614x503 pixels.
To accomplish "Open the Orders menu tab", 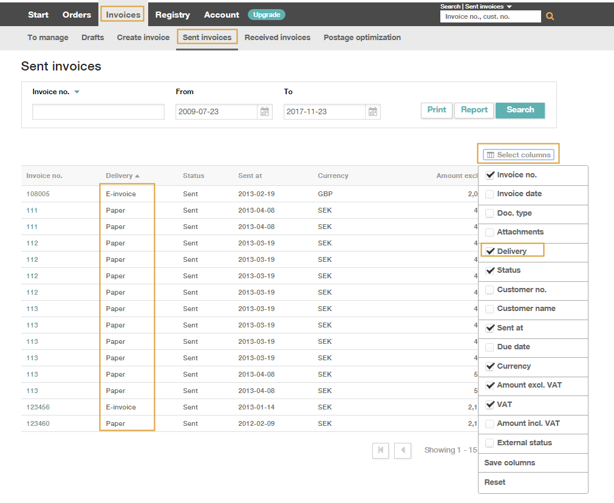I will coord(77,15).
